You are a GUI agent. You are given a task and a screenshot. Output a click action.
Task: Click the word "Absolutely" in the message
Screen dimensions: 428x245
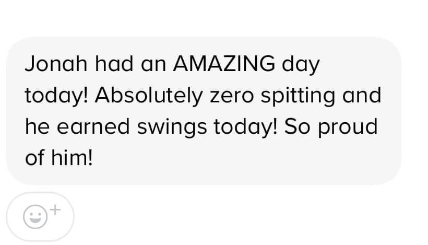(x=149, y=96)
